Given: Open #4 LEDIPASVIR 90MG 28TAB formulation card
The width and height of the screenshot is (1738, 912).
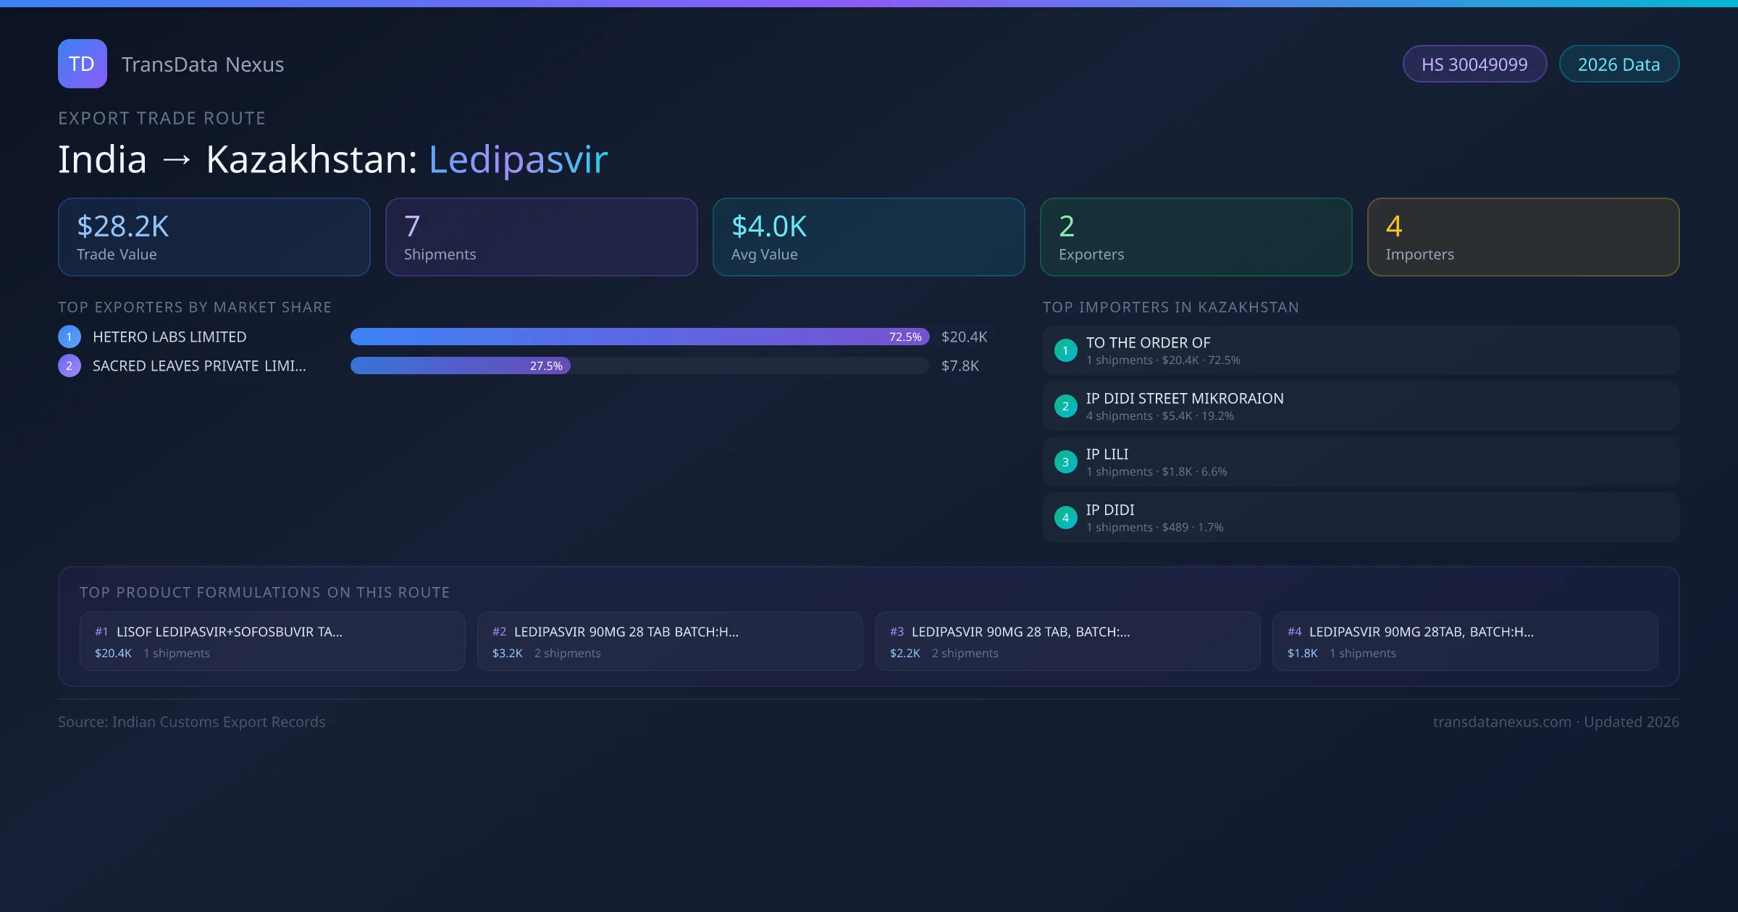Looking at the screenshot, I should click(1464, 641).
